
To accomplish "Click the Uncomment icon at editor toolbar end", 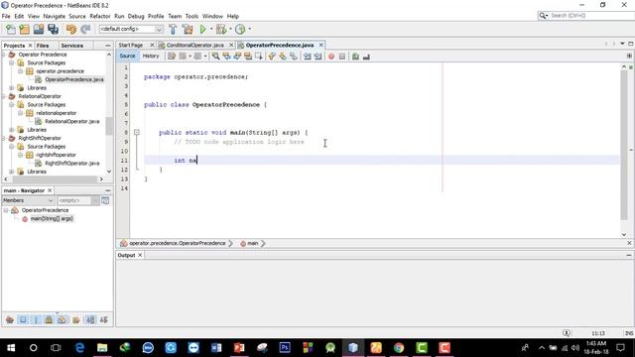I will click(366, 57).
